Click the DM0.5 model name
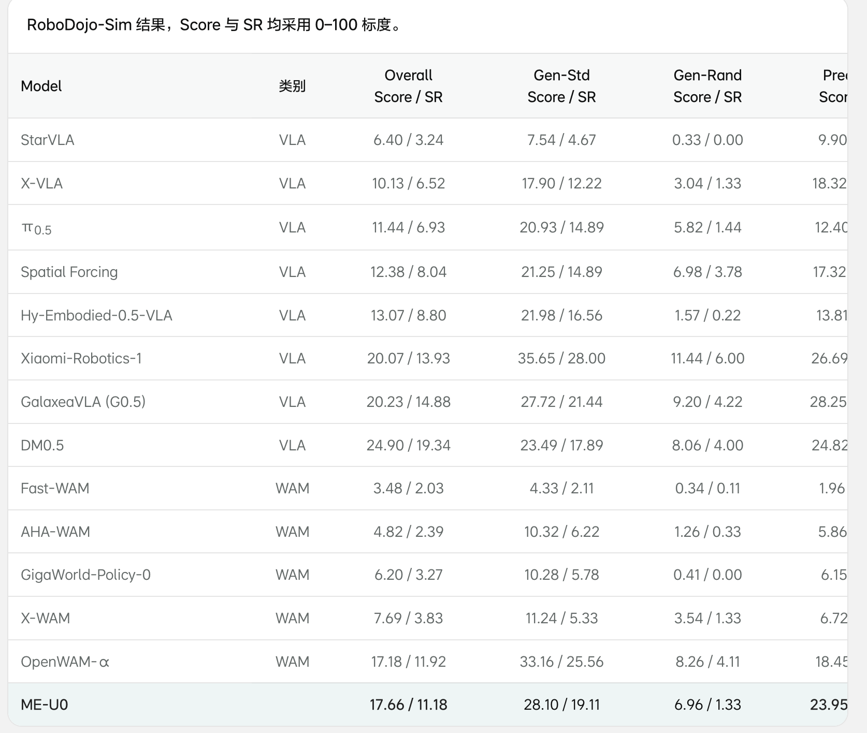 point(42,445)
